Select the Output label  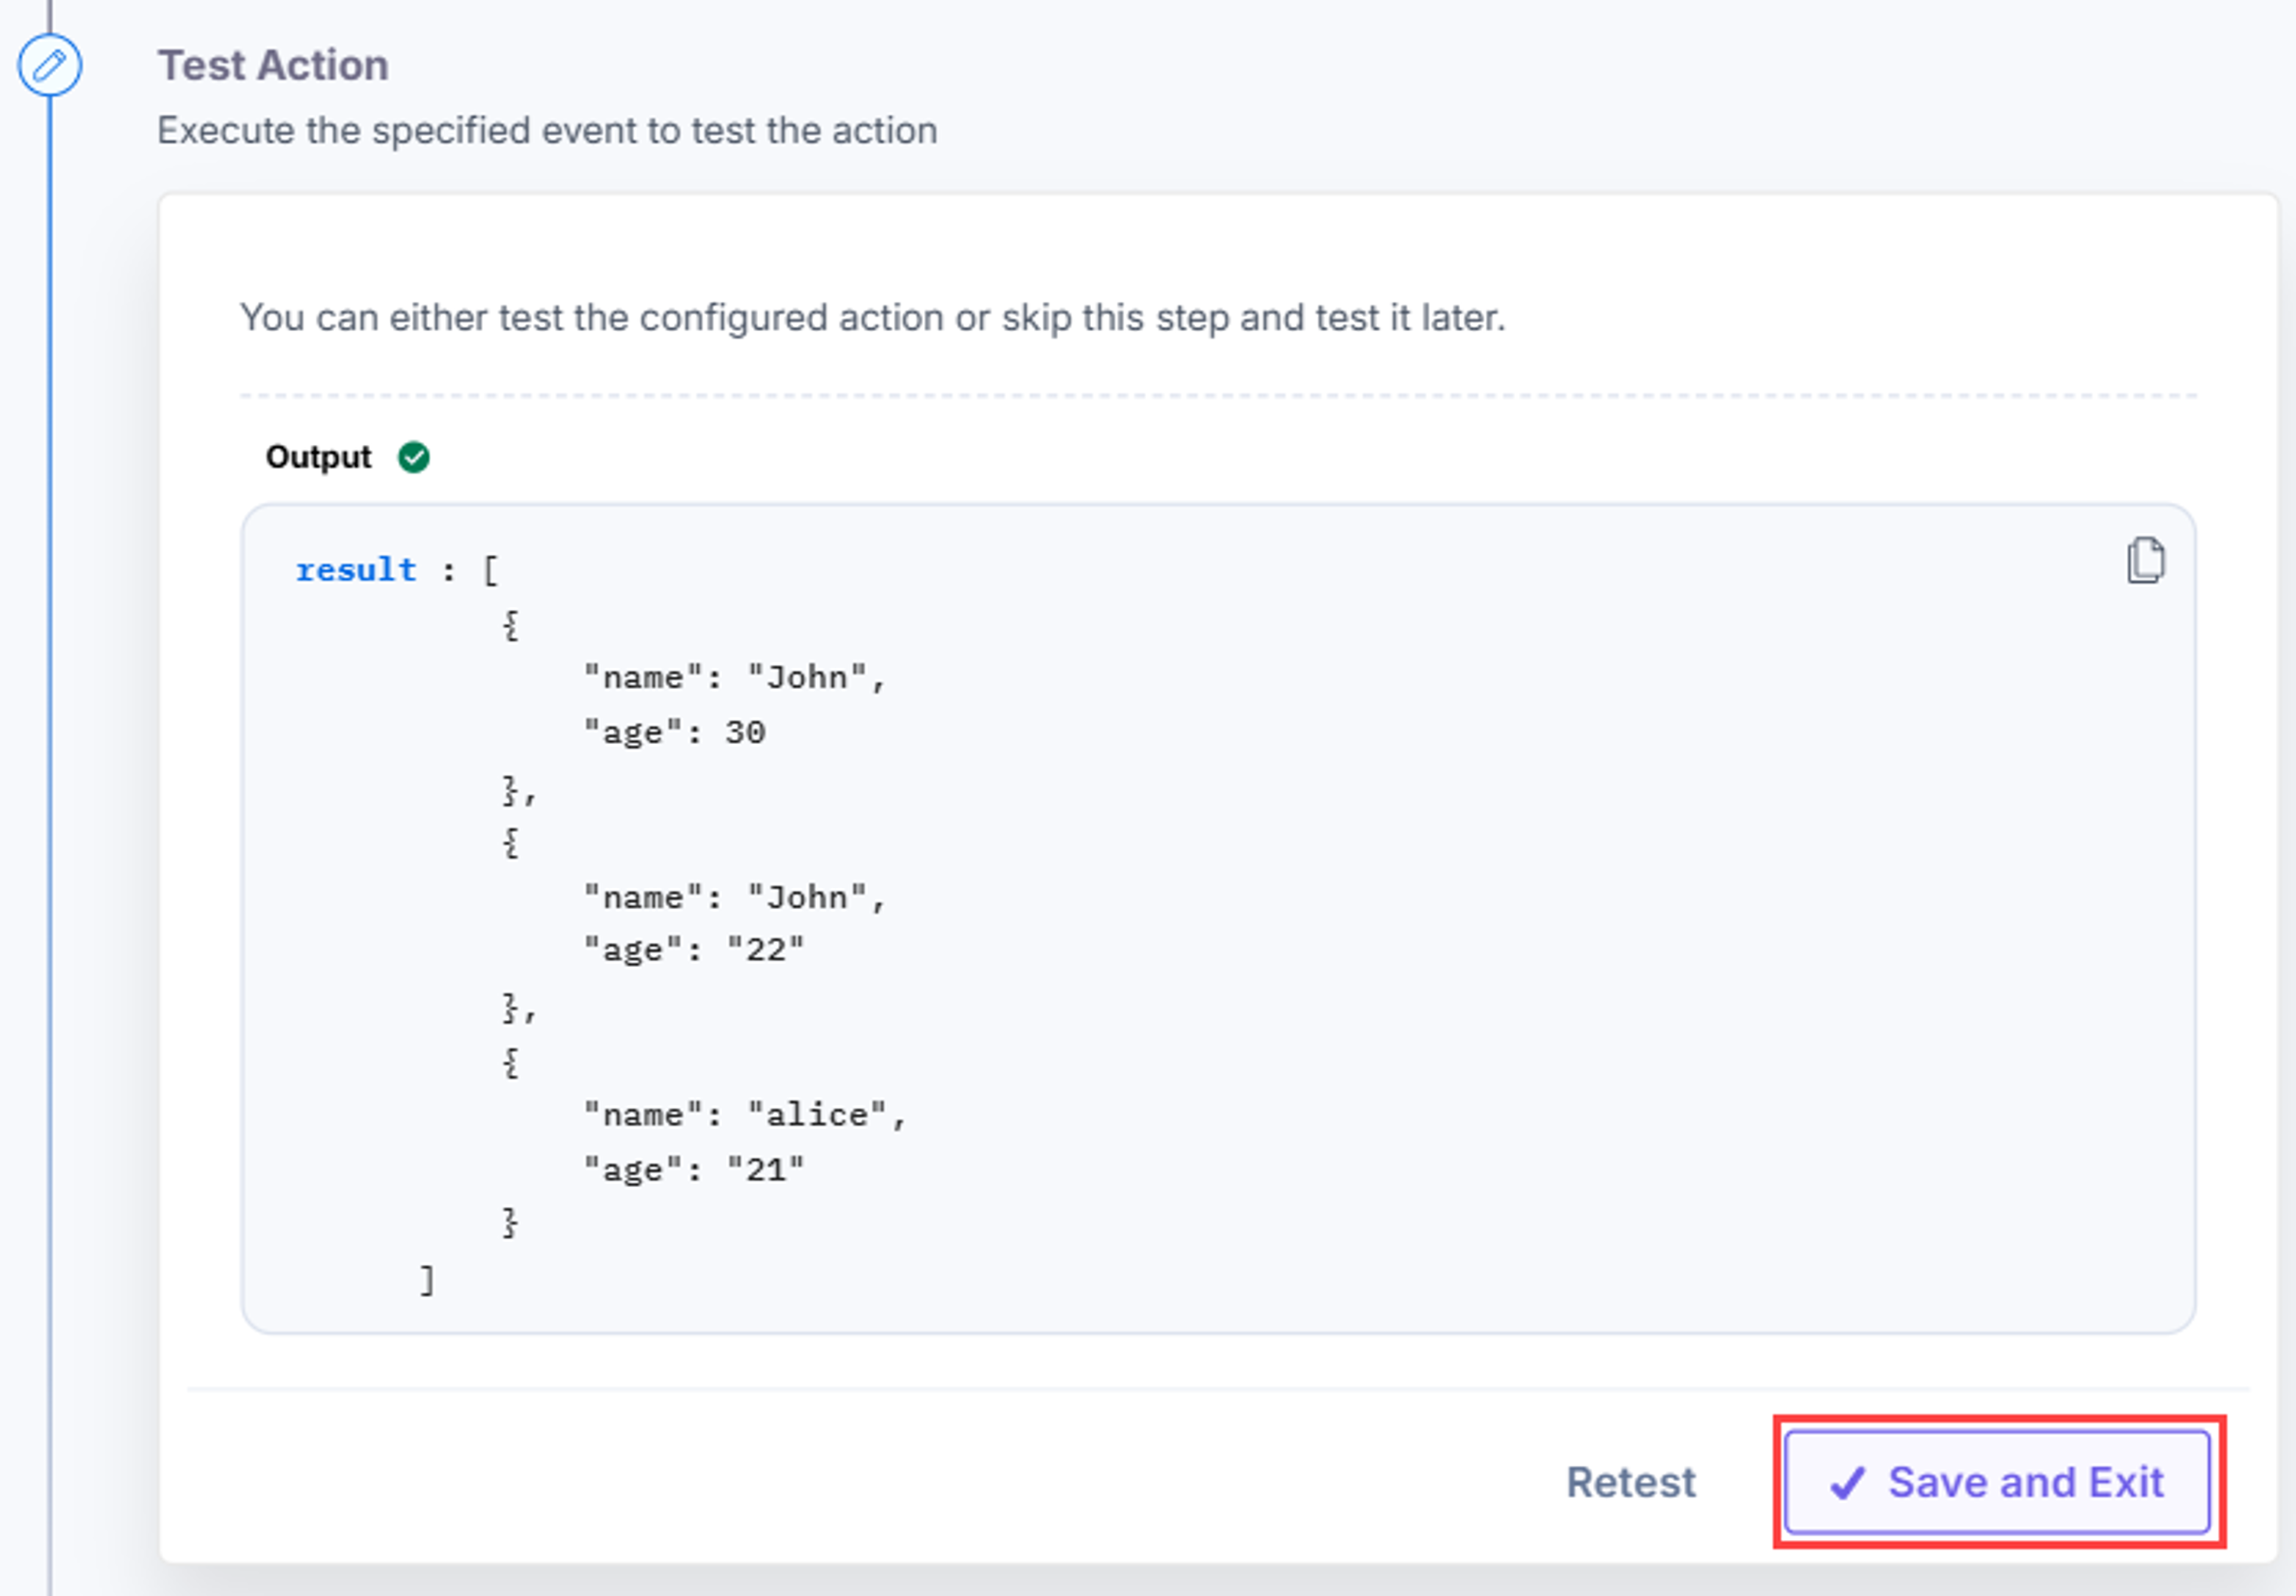tap(318, 457)
